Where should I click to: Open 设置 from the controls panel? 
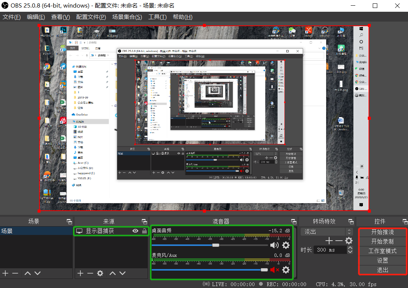point(382,260)
